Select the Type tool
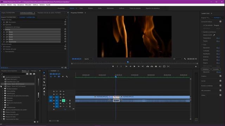This screenshot has height=126, width=225. click(x=44, y=94)
